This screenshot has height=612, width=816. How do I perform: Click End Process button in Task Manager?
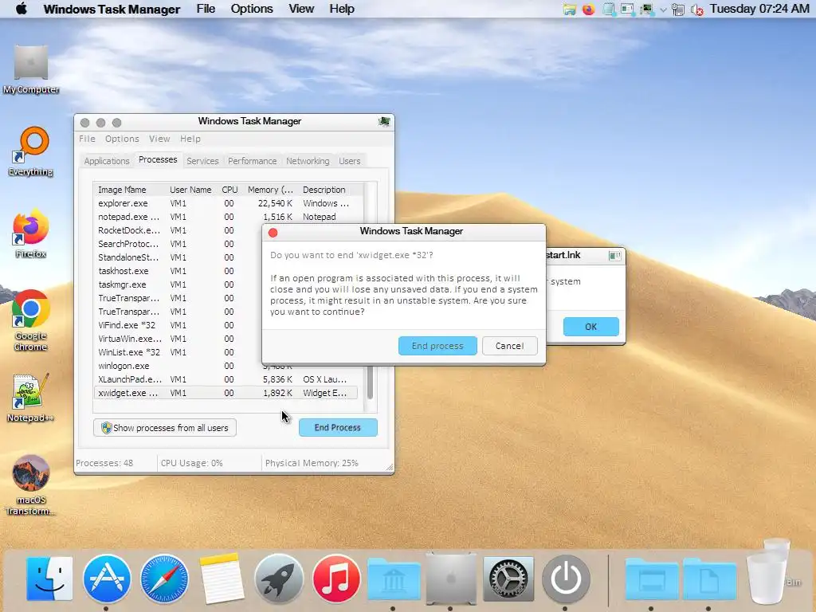[338, 428]
